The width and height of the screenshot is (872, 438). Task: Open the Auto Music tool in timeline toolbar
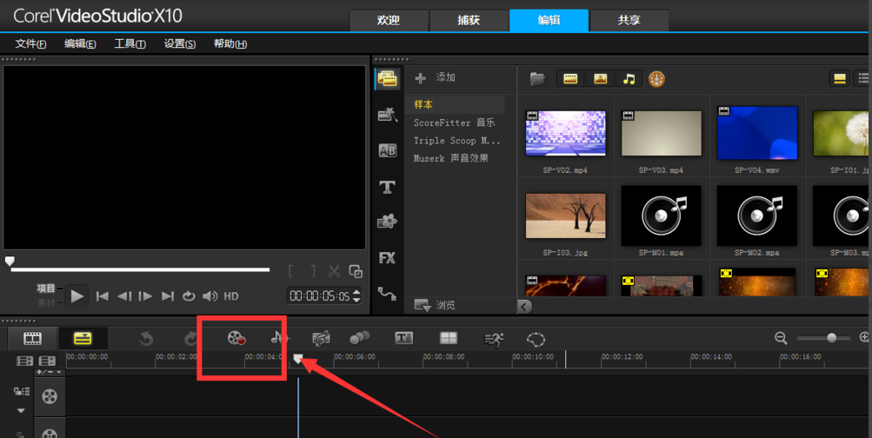click(x=278, y=338)
